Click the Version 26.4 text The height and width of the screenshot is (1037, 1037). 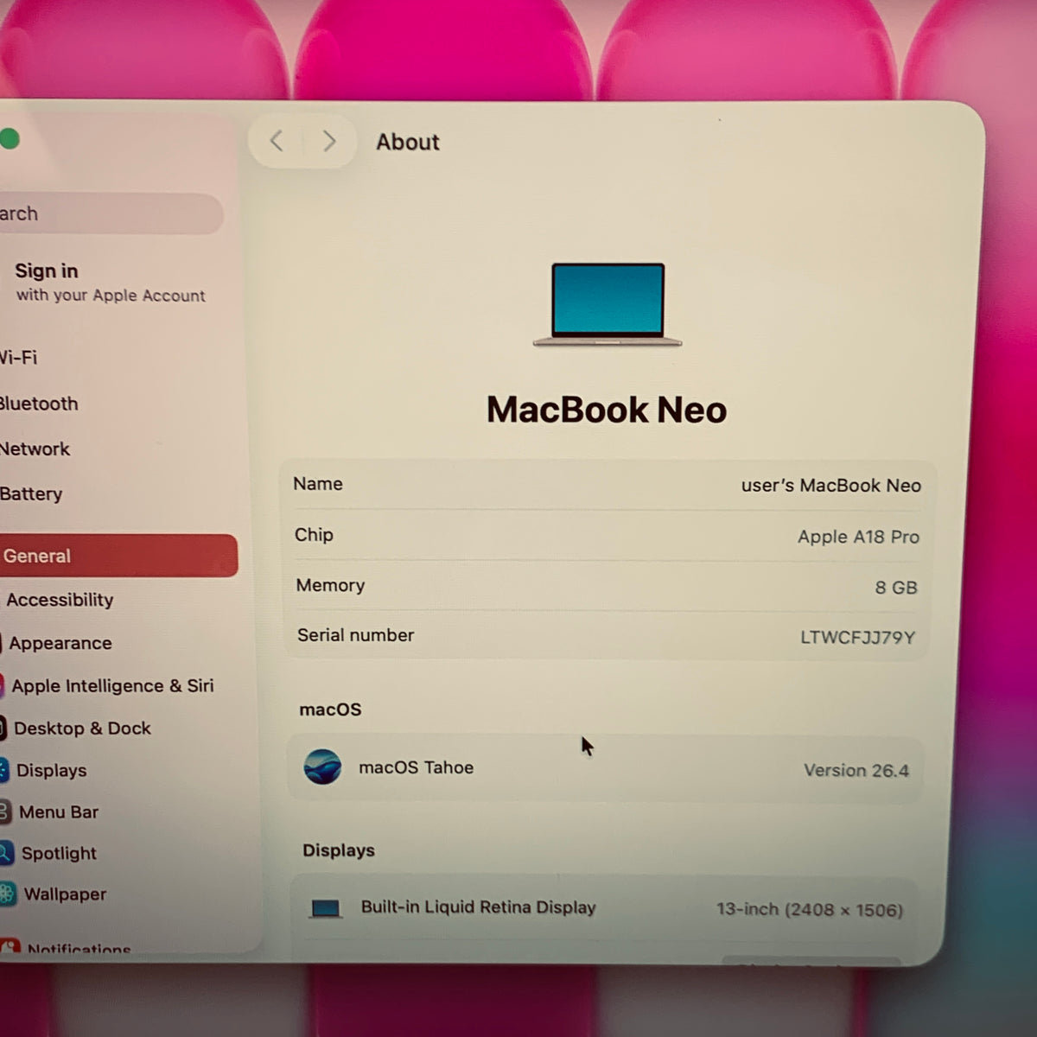(856, 770)
